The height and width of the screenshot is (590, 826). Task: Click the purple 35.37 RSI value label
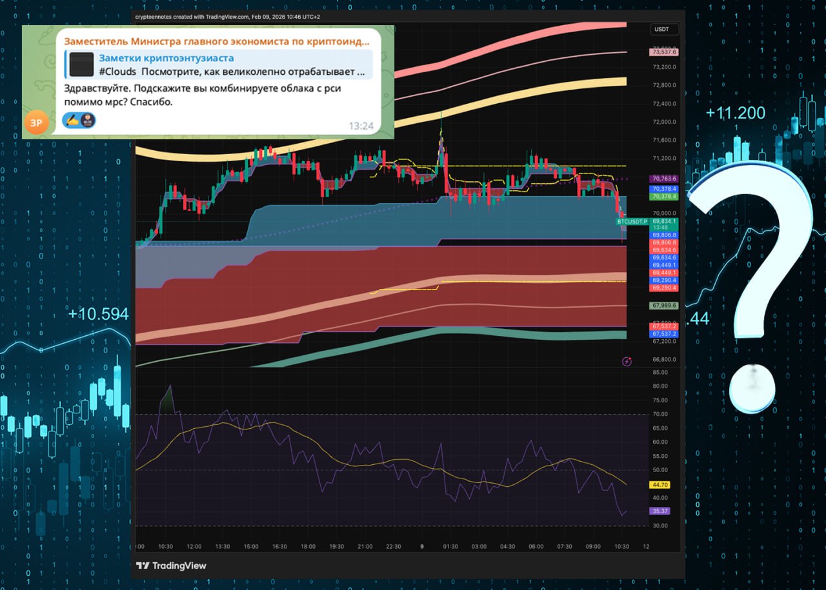[661, 511]
